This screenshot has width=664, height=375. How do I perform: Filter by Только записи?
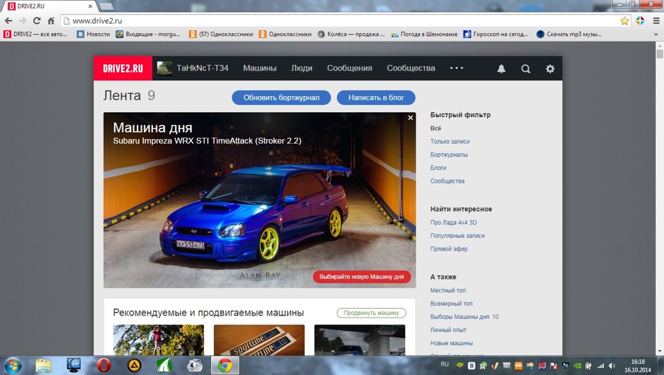(450, 142)
